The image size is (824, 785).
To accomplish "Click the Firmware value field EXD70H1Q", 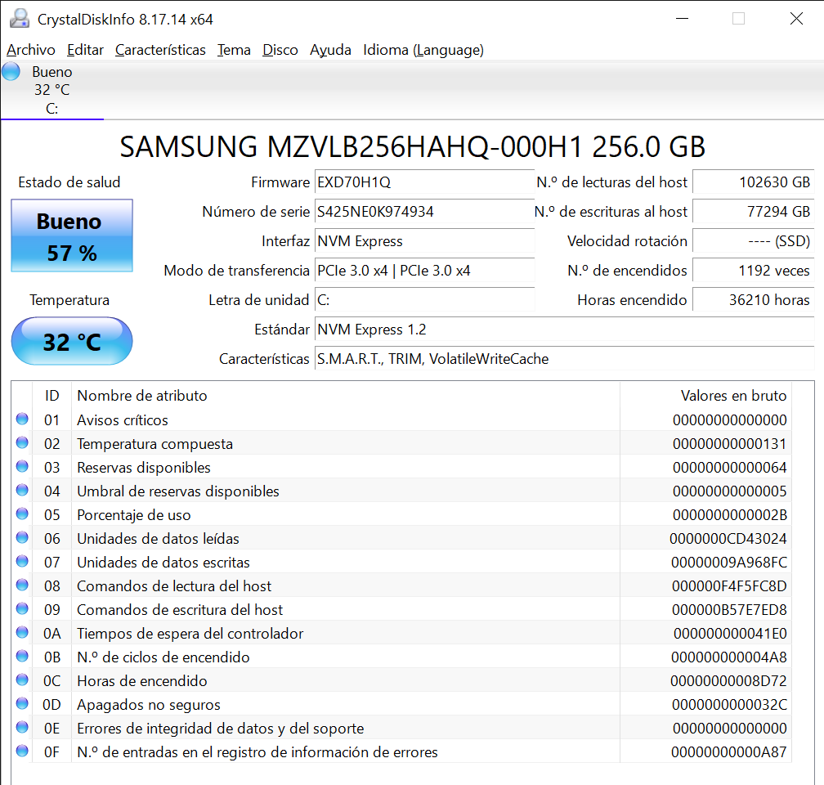I will click(x=424, y=182).
